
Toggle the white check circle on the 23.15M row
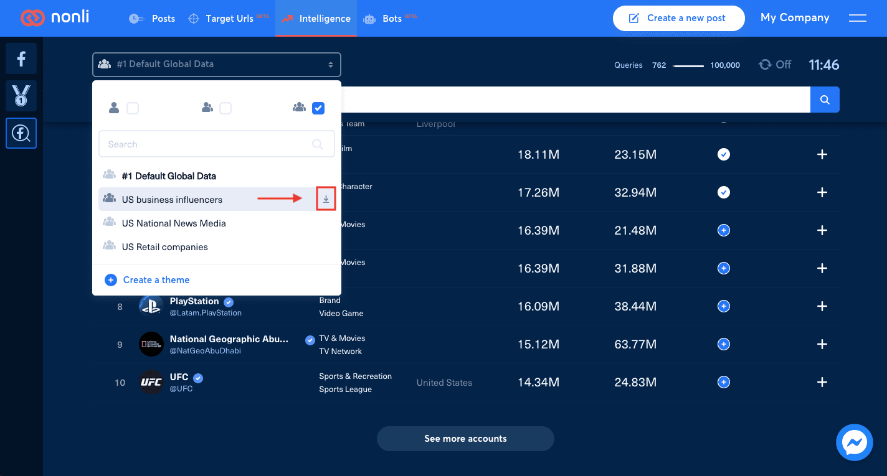click(723, 154)
